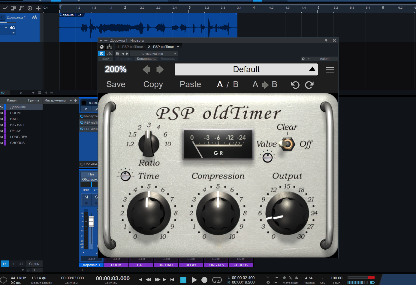416x285 pixels.
Task: Click the Дорожка 1 channel fader
Action: (x=91, y=221)
